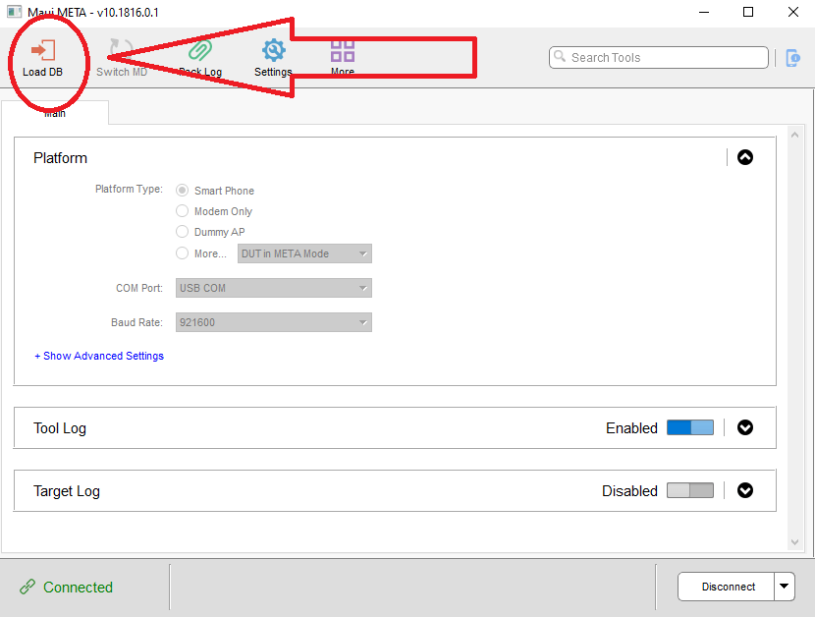Click the Disconnect button
815x617 pixels.
pyautogui.click(x=727, y=587)
